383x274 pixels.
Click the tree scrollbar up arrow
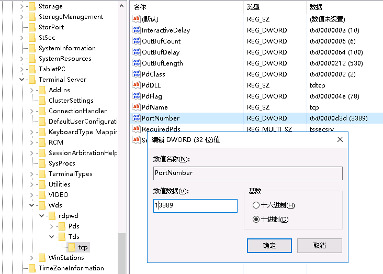pos(121,6)
